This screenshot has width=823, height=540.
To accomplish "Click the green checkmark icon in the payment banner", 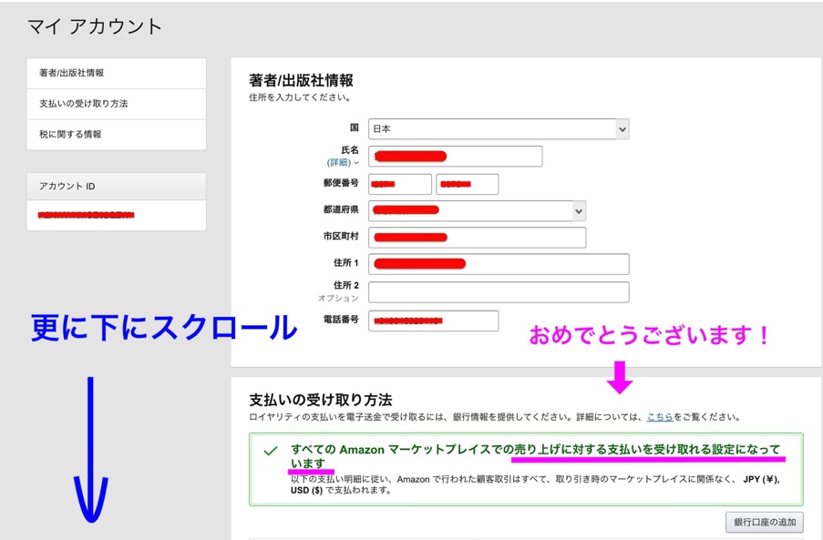I will [270, 451].
